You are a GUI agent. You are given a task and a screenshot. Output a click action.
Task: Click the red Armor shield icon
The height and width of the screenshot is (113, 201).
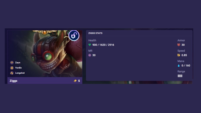tap(179, 45)
